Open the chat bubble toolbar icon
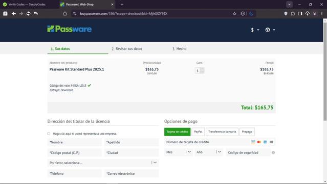 point(293,13)
